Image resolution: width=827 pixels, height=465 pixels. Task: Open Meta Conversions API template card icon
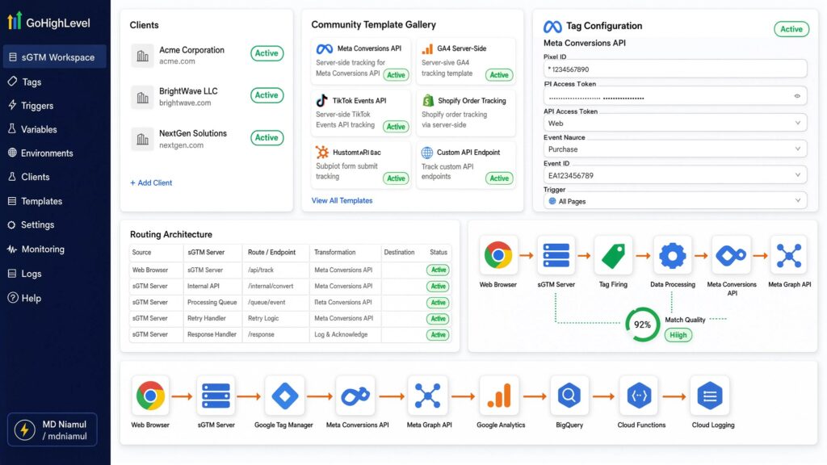click(x=325, y=49)
